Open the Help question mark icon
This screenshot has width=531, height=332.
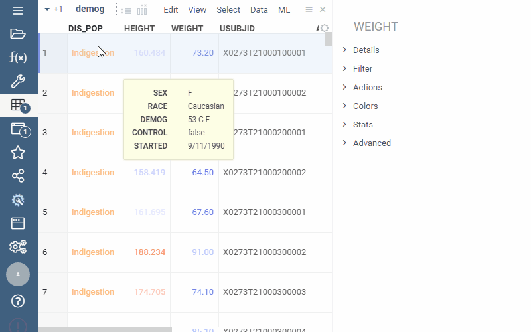point(18,301)
